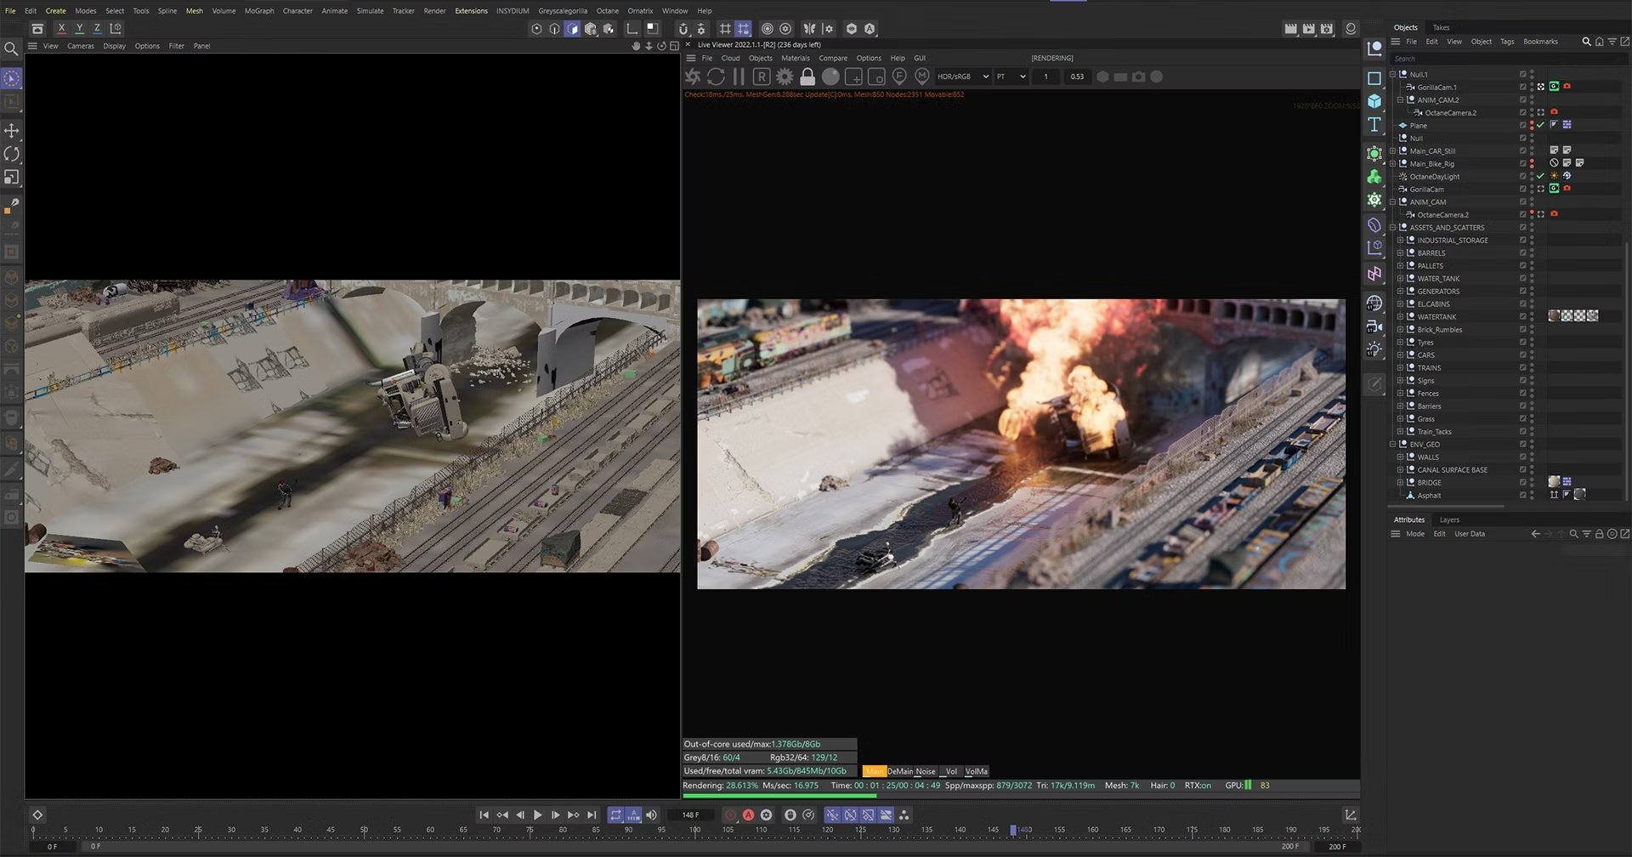Send scene to Octane Live Viewer
This screenshot has height=857, width=1632.
(x=693, y=77)
